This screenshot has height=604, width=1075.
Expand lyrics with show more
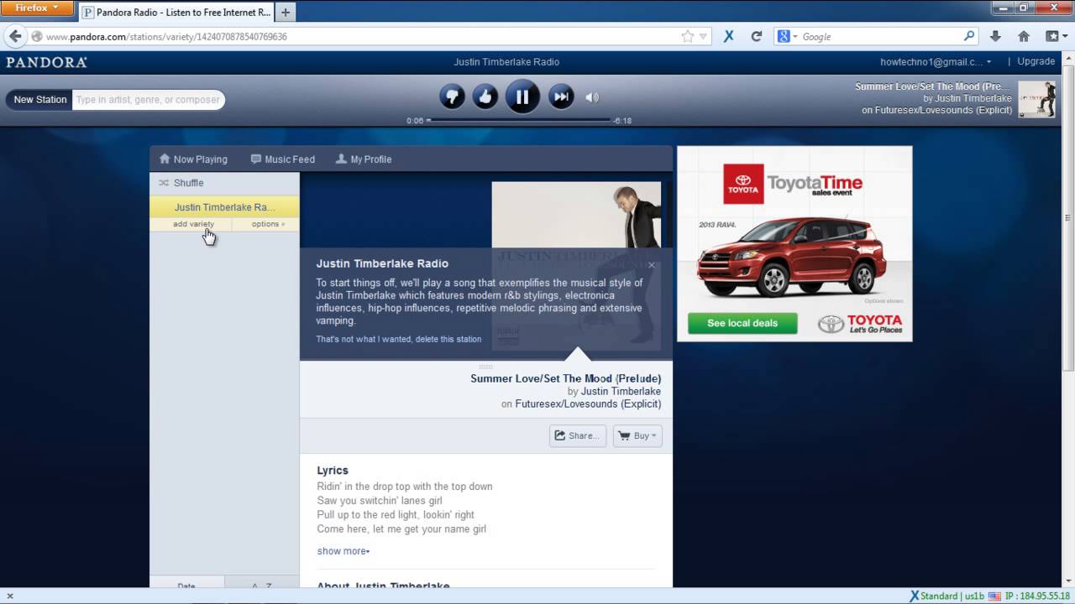click(x=343, y=551)
